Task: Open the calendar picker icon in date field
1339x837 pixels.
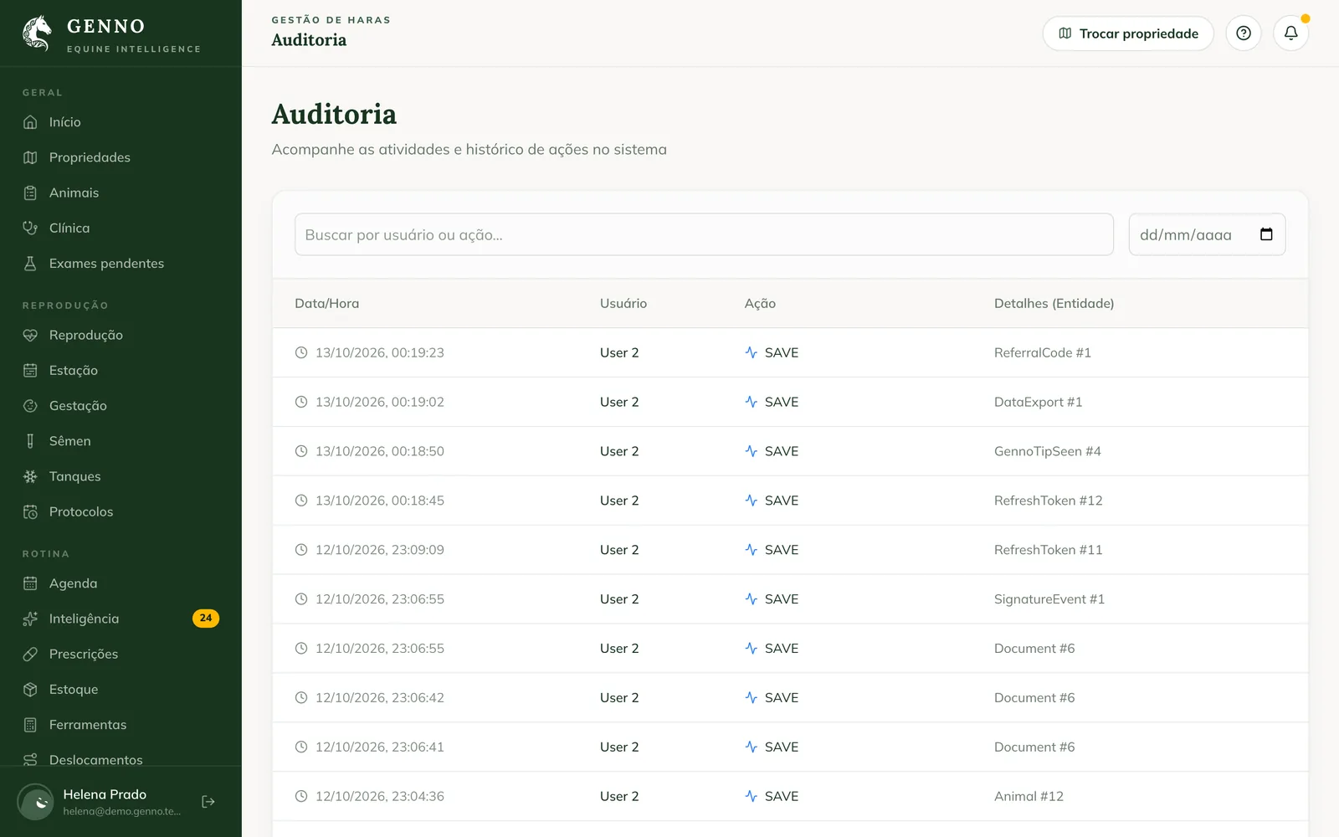Action: [x=1266, y=234]
